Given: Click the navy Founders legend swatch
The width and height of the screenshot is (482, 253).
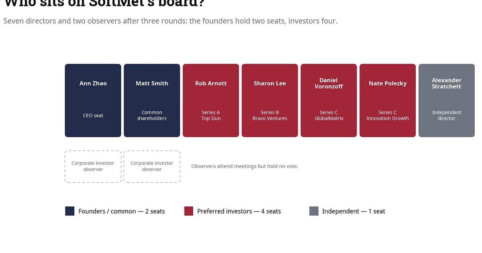Looking at the screenshot, I should [x=70, y=211].
